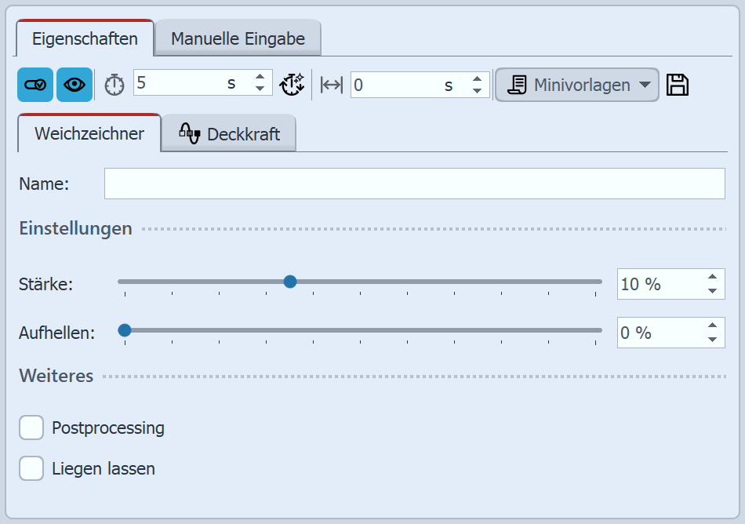
Task: Toggle the eye visibility button
Action: pyautogui.click(x=74, y=85)
